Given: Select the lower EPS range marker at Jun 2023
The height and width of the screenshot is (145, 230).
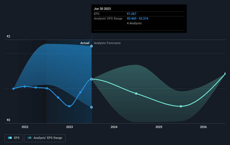Looking at the screenshot, I should 91,107.
